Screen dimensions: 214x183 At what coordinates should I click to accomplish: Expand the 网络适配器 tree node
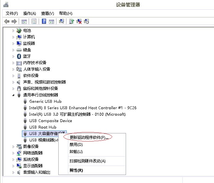(14, 153)
